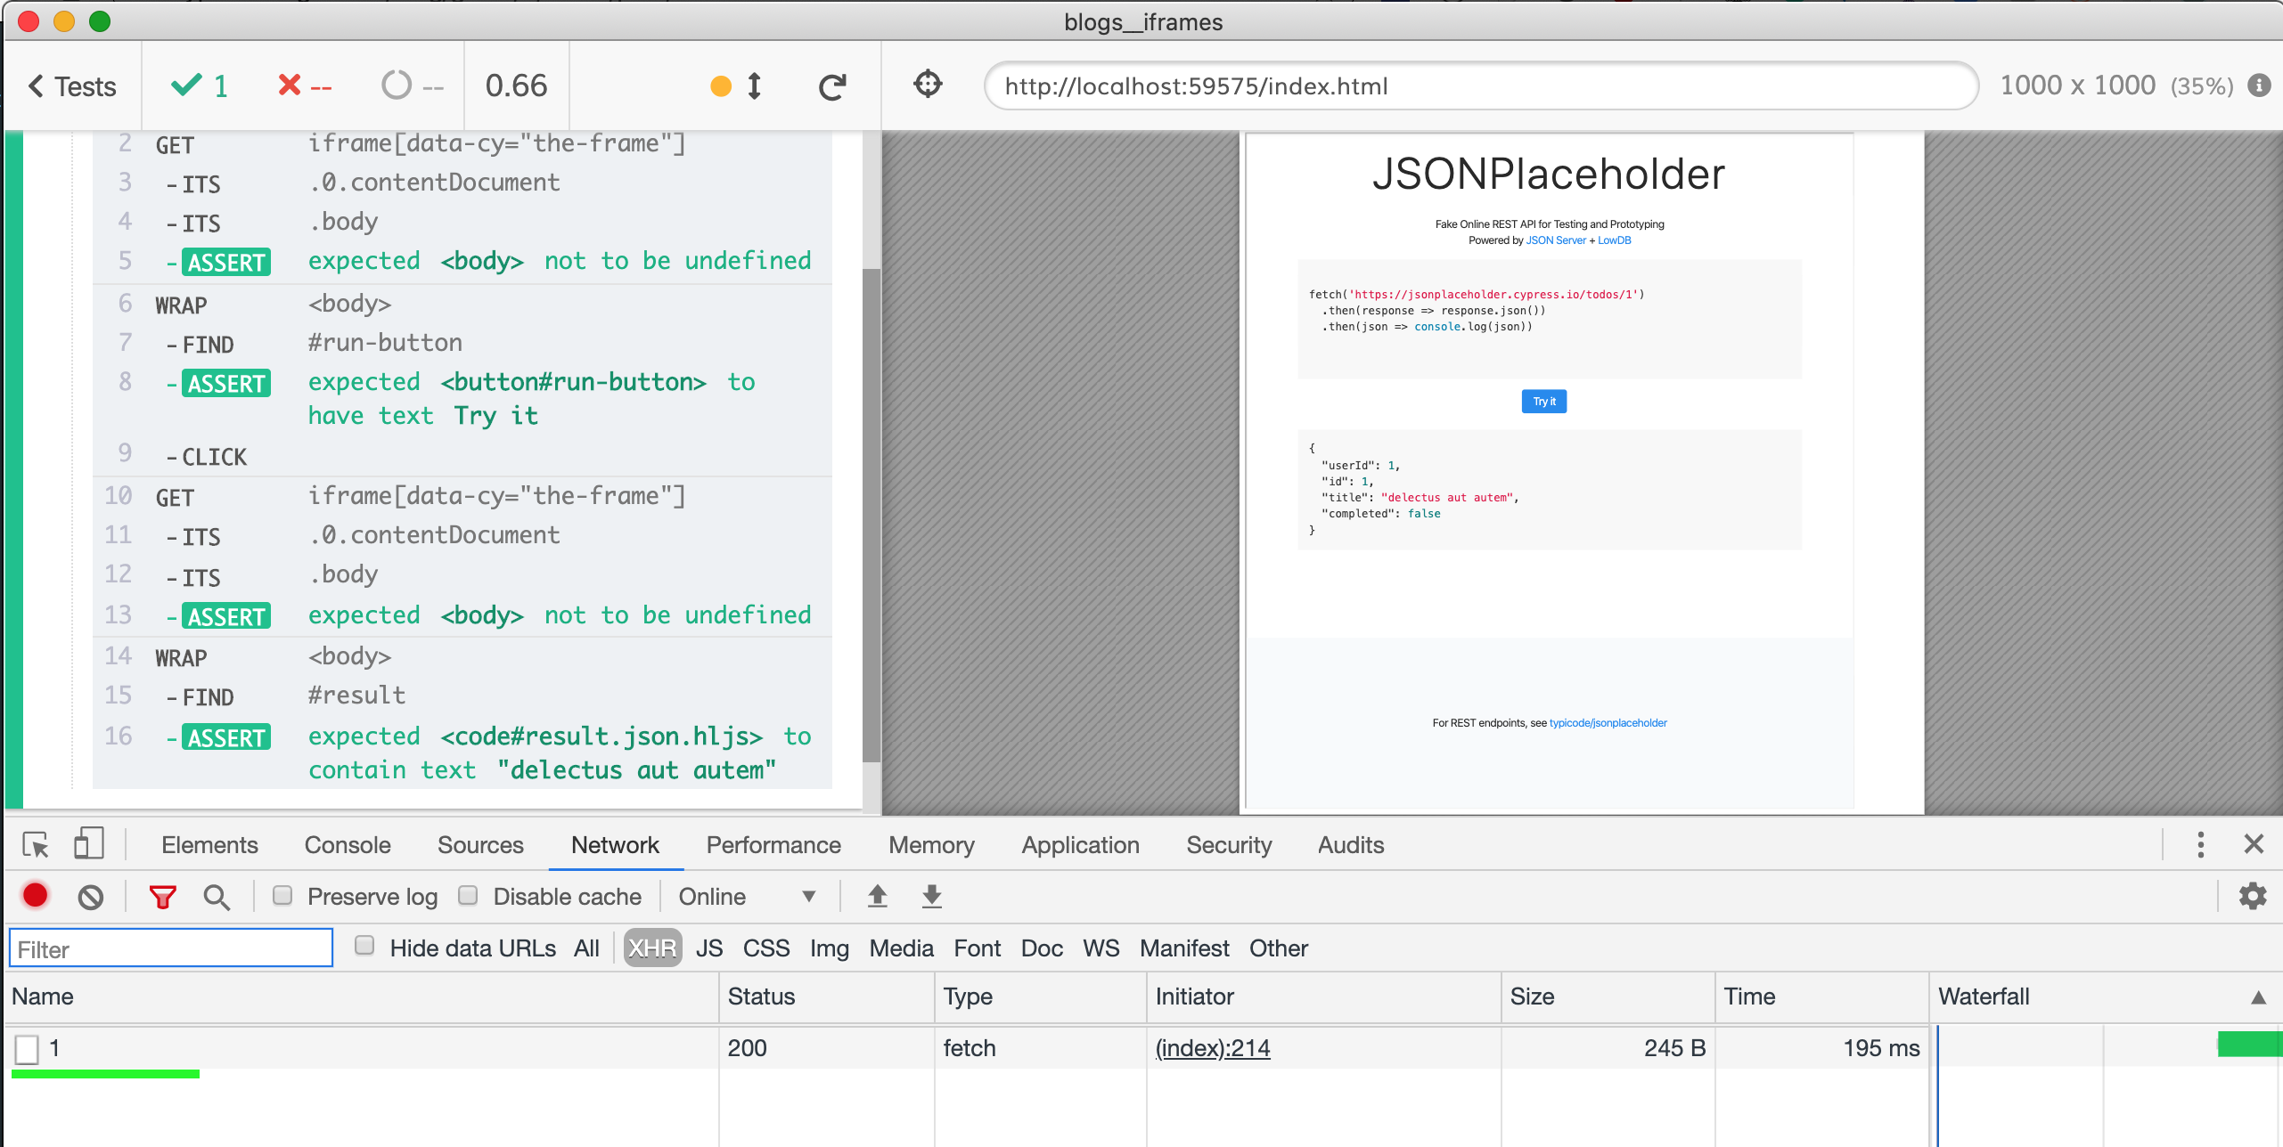
Task: Enable the Preserve log checkbox
Action: tap(282, 896)
